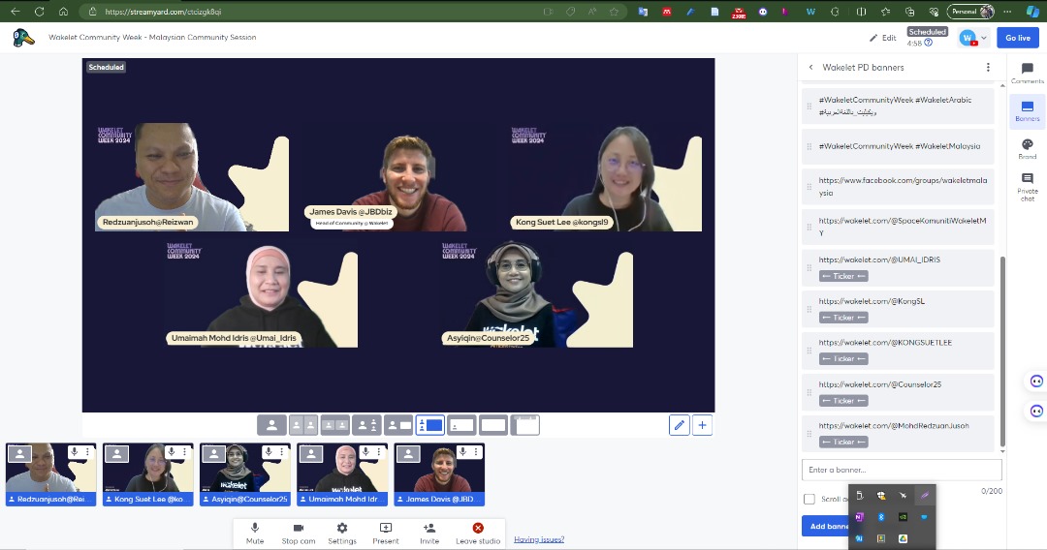Select the last custom layout thumbnail
The width and height of the screenshot is (1047, 550).
click(x=525, y=425)
